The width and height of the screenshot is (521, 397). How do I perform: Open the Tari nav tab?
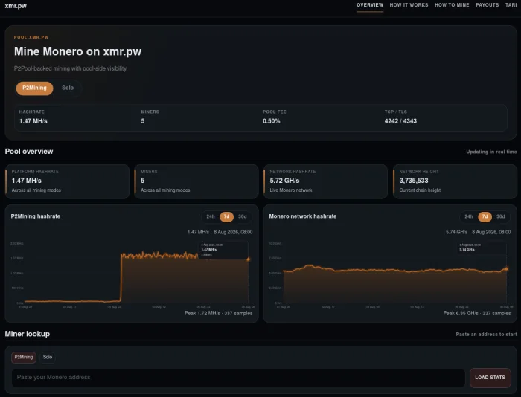point(511,5)
